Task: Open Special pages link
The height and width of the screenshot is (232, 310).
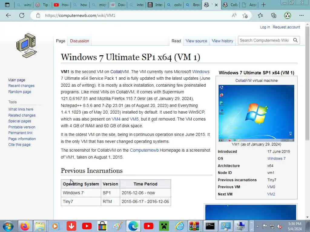Action: (x=20, y=121)
